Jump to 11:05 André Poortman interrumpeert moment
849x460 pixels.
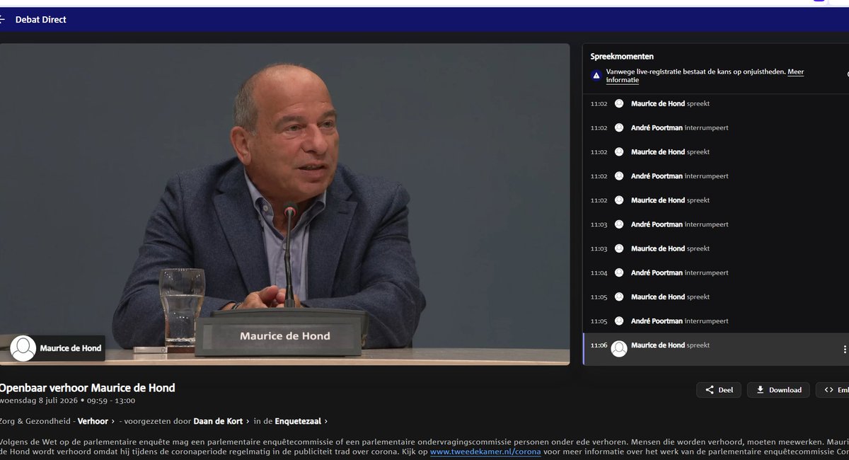[x=715, y=321]
